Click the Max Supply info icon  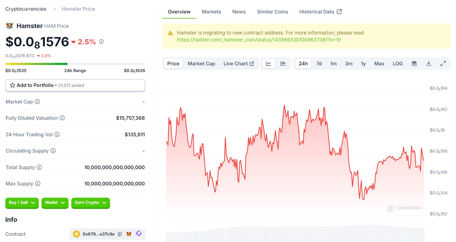[38, 183]
